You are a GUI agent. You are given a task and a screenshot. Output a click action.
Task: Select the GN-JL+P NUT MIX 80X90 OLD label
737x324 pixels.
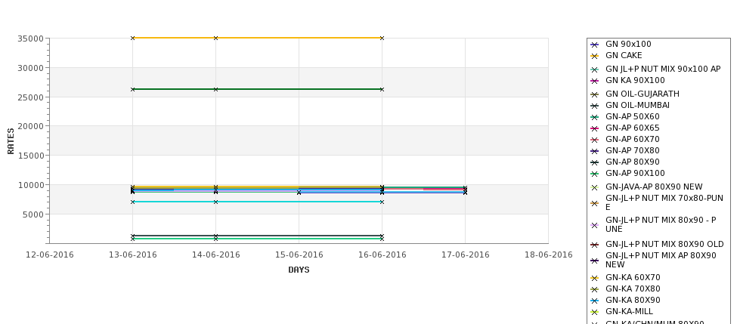664,244
